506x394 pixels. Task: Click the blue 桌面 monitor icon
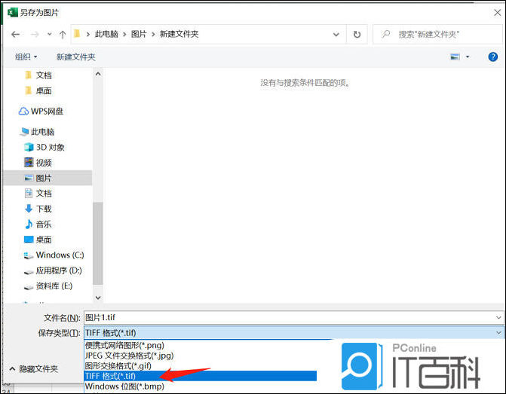coord(29,240)
